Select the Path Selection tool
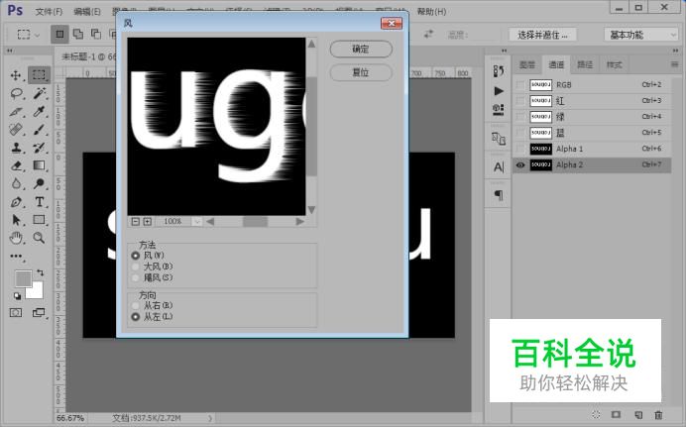686x427 pixels. tap(16, 220)
